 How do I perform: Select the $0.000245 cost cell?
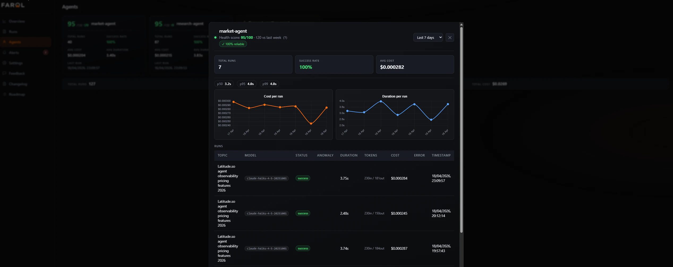[399, 213]
